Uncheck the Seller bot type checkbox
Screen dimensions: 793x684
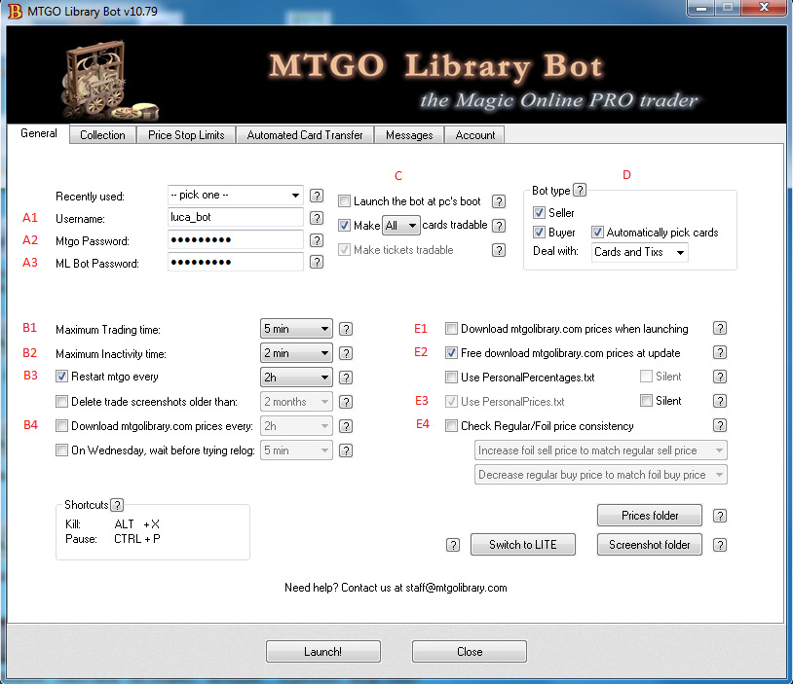point(540,213)
